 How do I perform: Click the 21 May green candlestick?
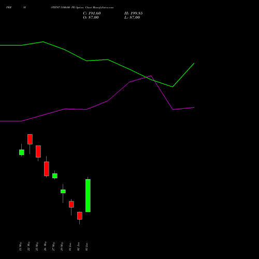pos(22,152)
